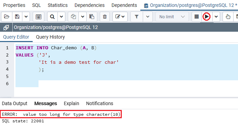
Task: Click the Copy icon in toolbar
Action: [74, 17]
